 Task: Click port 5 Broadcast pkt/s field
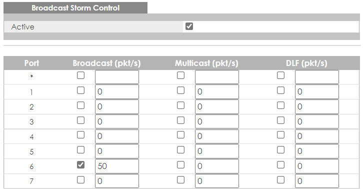coord(117,151)
